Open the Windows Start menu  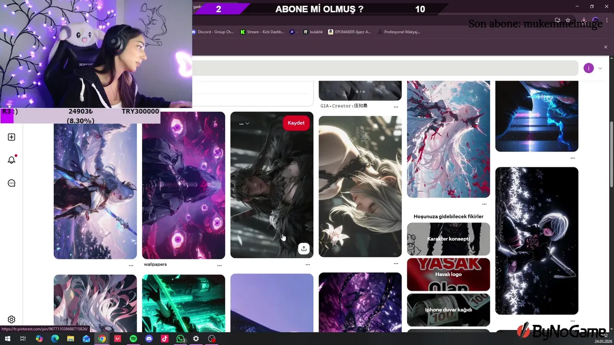click(x=7, y=339)
